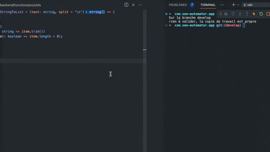
Task: Step out in the debug toolbar
Action: (x=247, y=14)
